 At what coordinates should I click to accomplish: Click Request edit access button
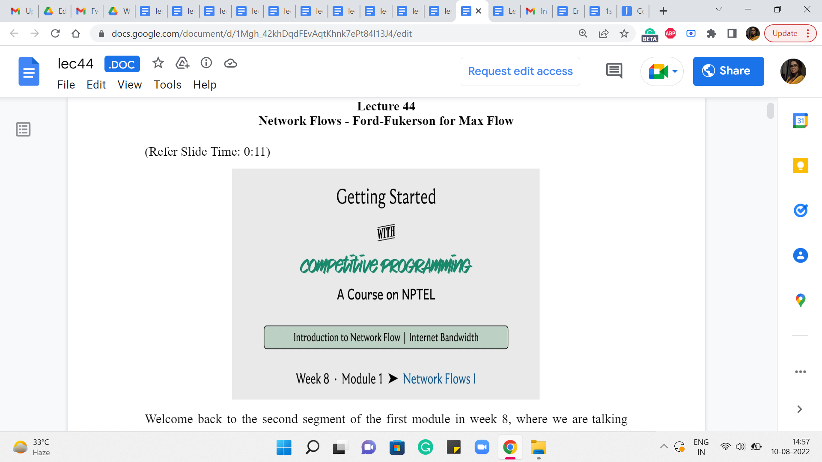click(x=520, y=71)
